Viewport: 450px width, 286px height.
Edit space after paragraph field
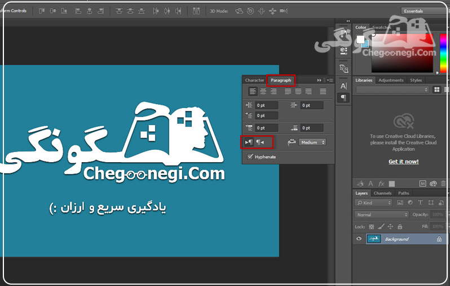[x=312, y=128]
